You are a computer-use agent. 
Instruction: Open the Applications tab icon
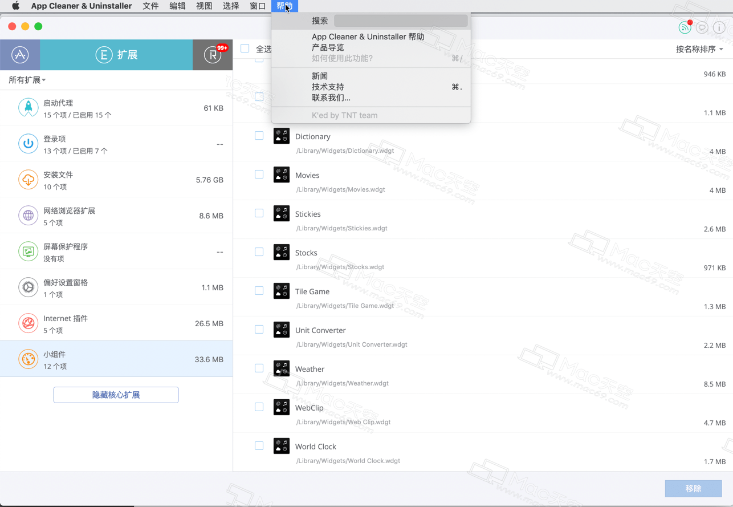tap(20, 55)
